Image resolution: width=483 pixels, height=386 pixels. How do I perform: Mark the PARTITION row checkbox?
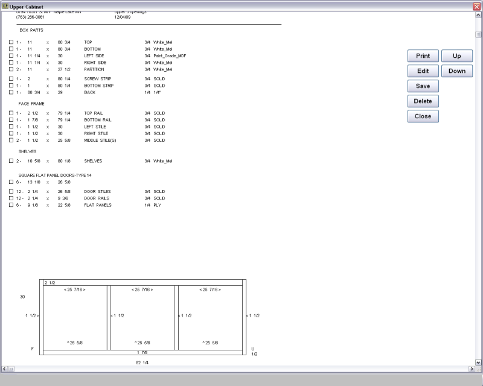pyautogui.click(x=11, y=69)
